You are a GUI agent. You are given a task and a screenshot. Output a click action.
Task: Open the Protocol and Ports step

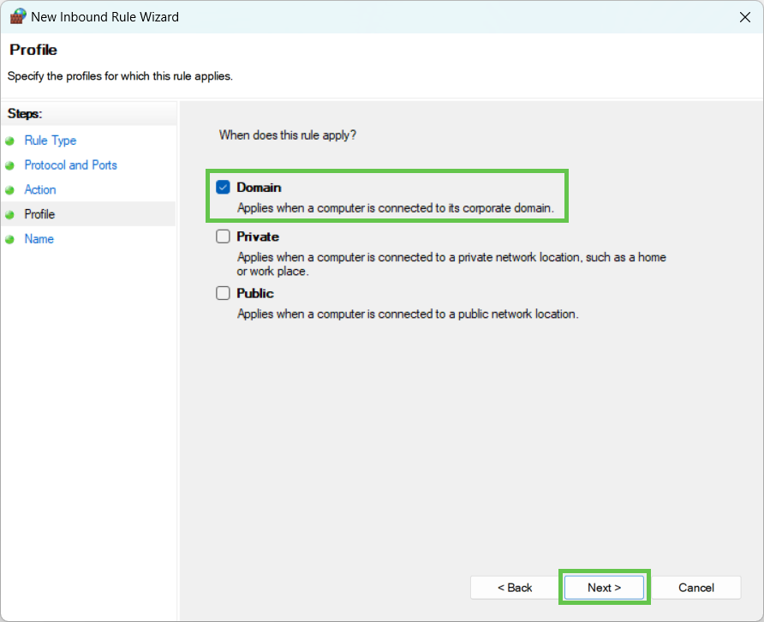pos(70,165)
